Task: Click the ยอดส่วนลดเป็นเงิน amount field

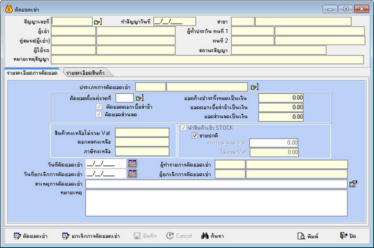Action: [281, 117]
